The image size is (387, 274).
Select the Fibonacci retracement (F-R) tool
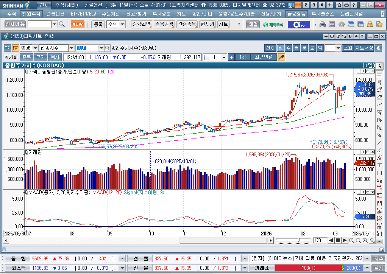click(379, 226)
